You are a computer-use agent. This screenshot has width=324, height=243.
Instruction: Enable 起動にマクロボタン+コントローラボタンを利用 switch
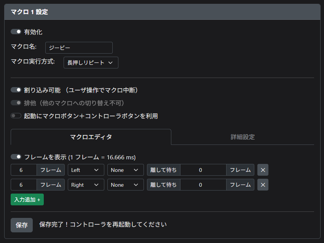point(16,116)
